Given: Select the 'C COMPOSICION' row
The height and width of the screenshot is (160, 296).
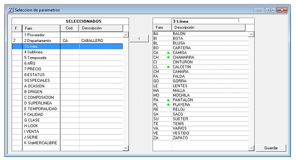Looking at the screenshot, I should click(x=67, y=97).
